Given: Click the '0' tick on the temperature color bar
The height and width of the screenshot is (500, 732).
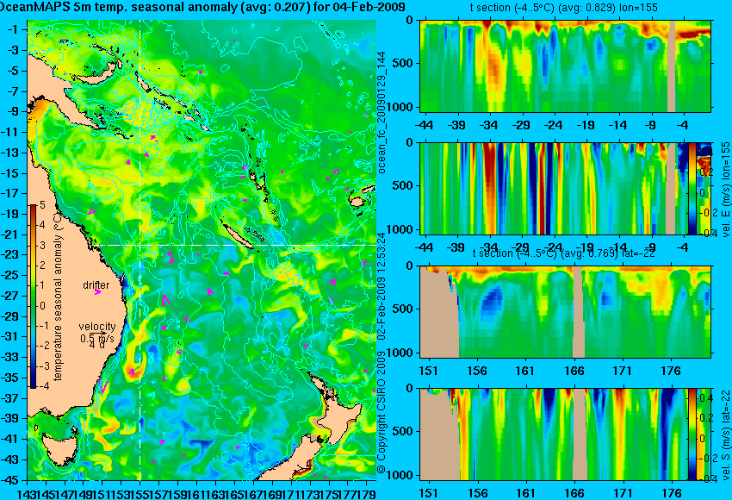Looking at the screenshot, I should click(42, 305).
